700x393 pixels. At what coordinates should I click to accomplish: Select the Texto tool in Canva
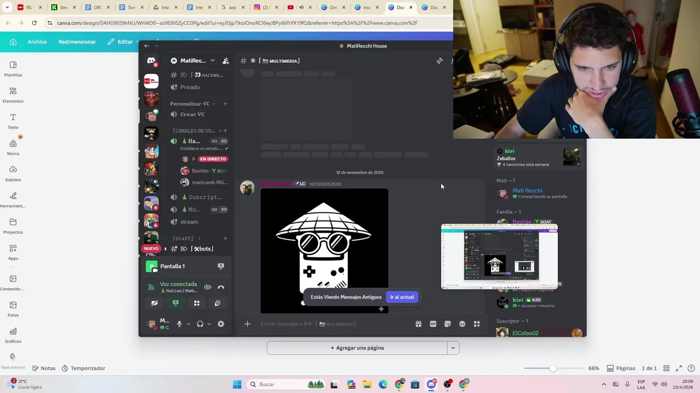(13, 121)
